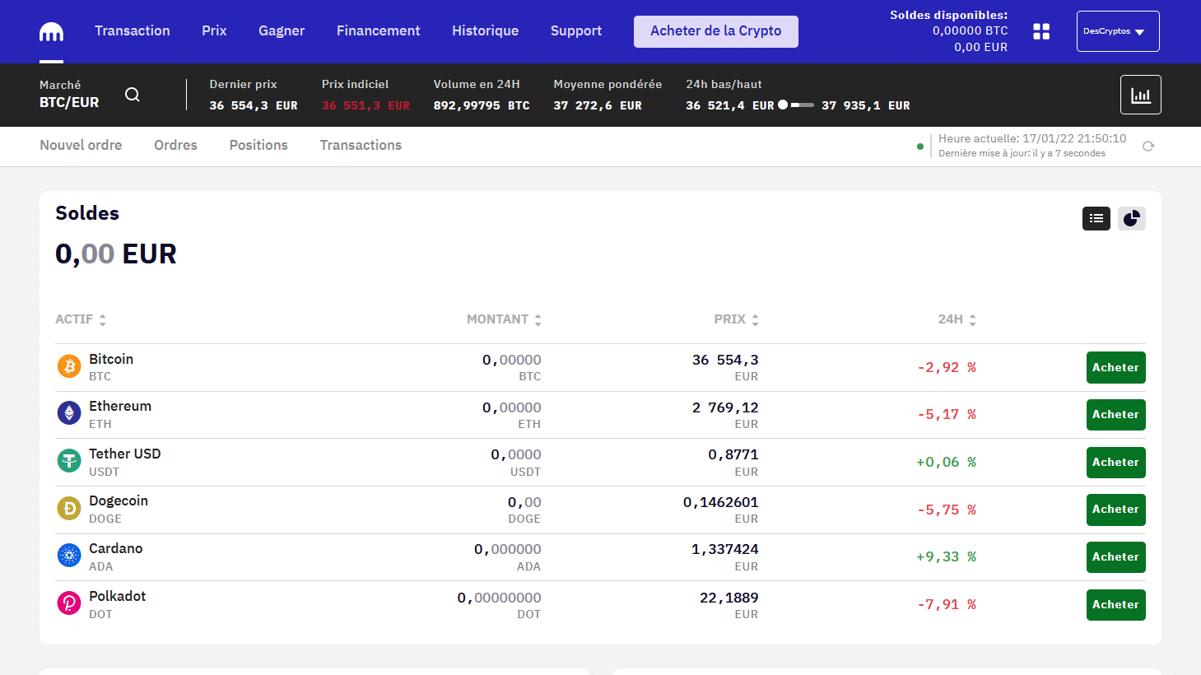Open the DesCryptos account dropdown
1201x675 pixels.
click(x=1118, y=31)
